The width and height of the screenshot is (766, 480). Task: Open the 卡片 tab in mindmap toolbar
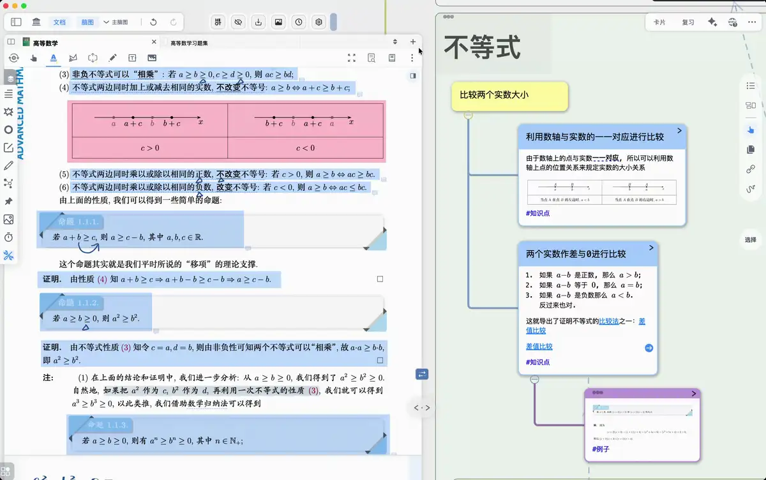pos(659,22)
